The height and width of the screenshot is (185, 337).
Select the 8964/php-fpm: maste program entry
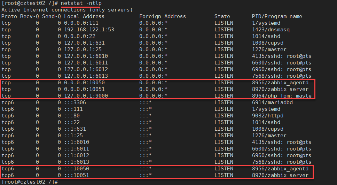pyautogui.click(x=282, y=96)
